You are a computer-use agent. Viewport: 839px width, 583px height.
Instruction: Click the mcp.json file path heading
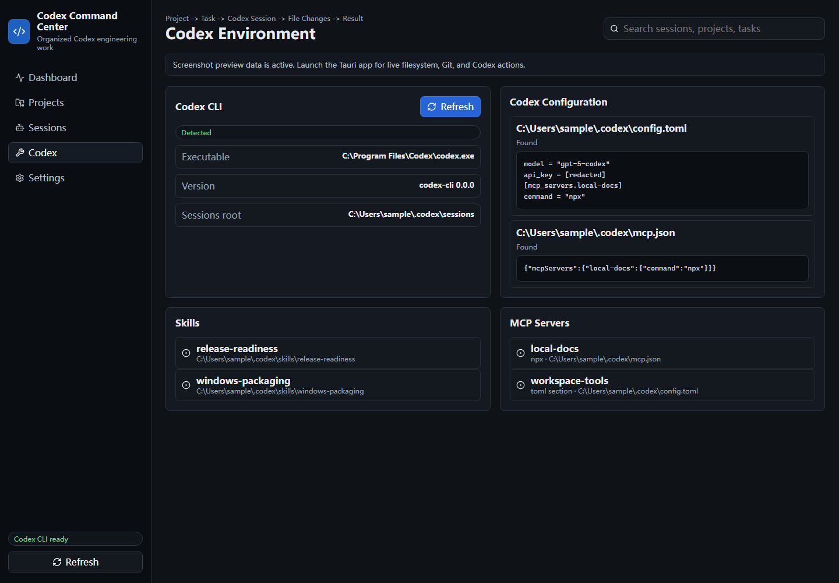[x=595, y=233]
